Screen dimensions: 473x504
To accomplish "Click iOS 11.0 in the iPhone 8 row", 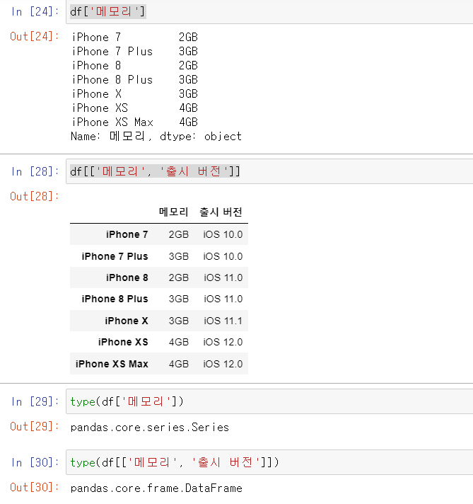I will click(223, 277).
